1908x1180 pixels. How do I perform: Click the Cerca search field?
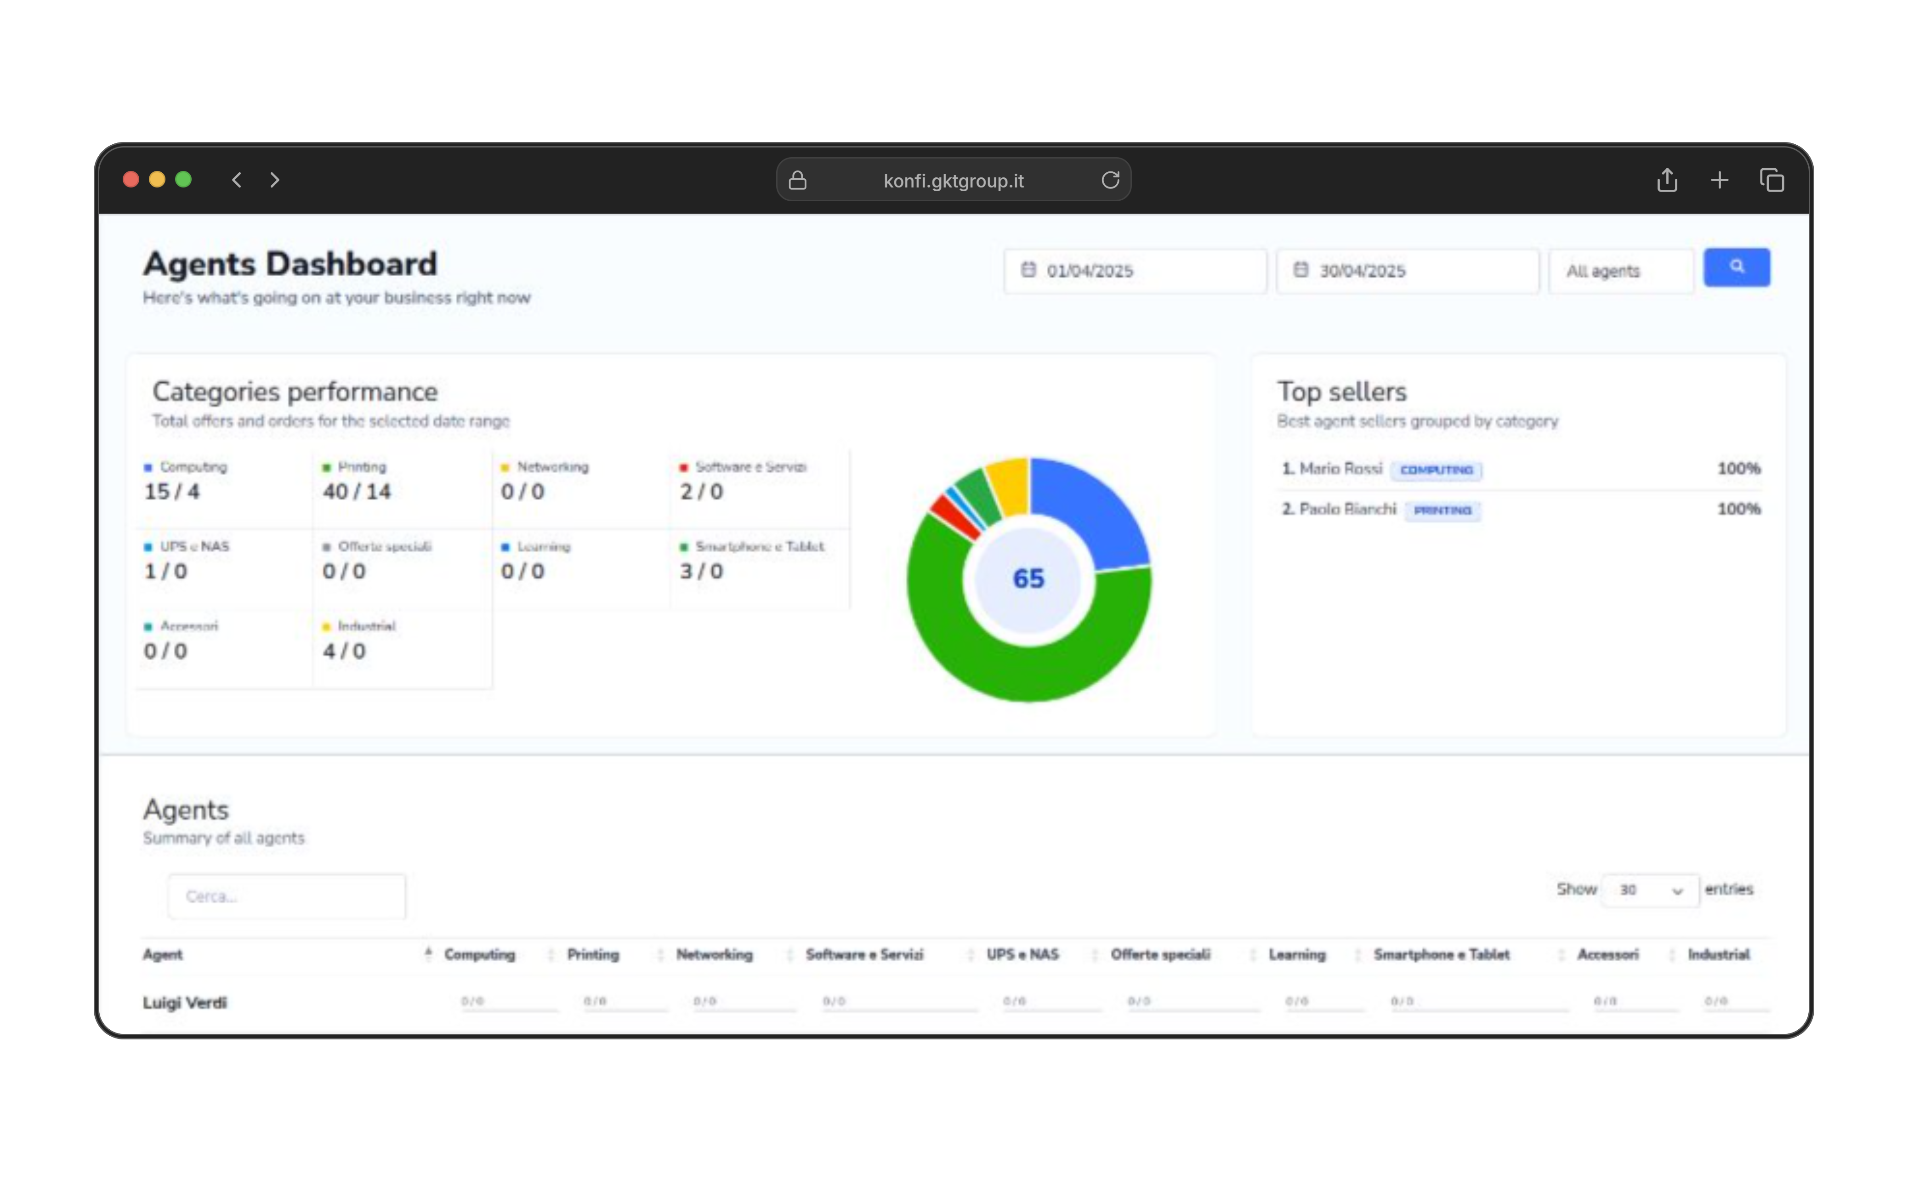coord(286,896)
